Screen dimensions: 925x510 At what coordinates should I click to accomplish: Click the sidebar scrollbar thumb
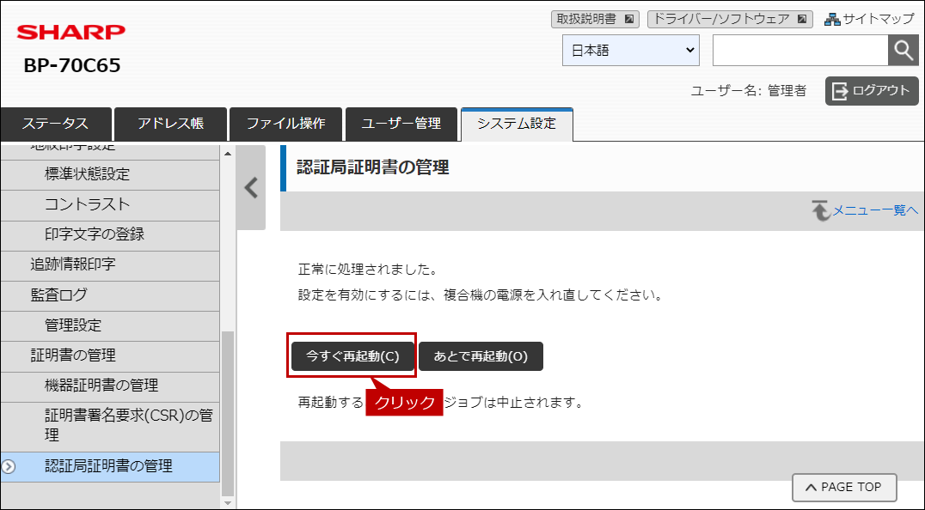point(228,414)
